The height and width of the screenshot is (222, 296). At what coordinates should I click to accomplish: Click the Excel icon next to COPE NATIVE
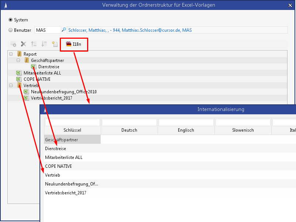(18, 79)
